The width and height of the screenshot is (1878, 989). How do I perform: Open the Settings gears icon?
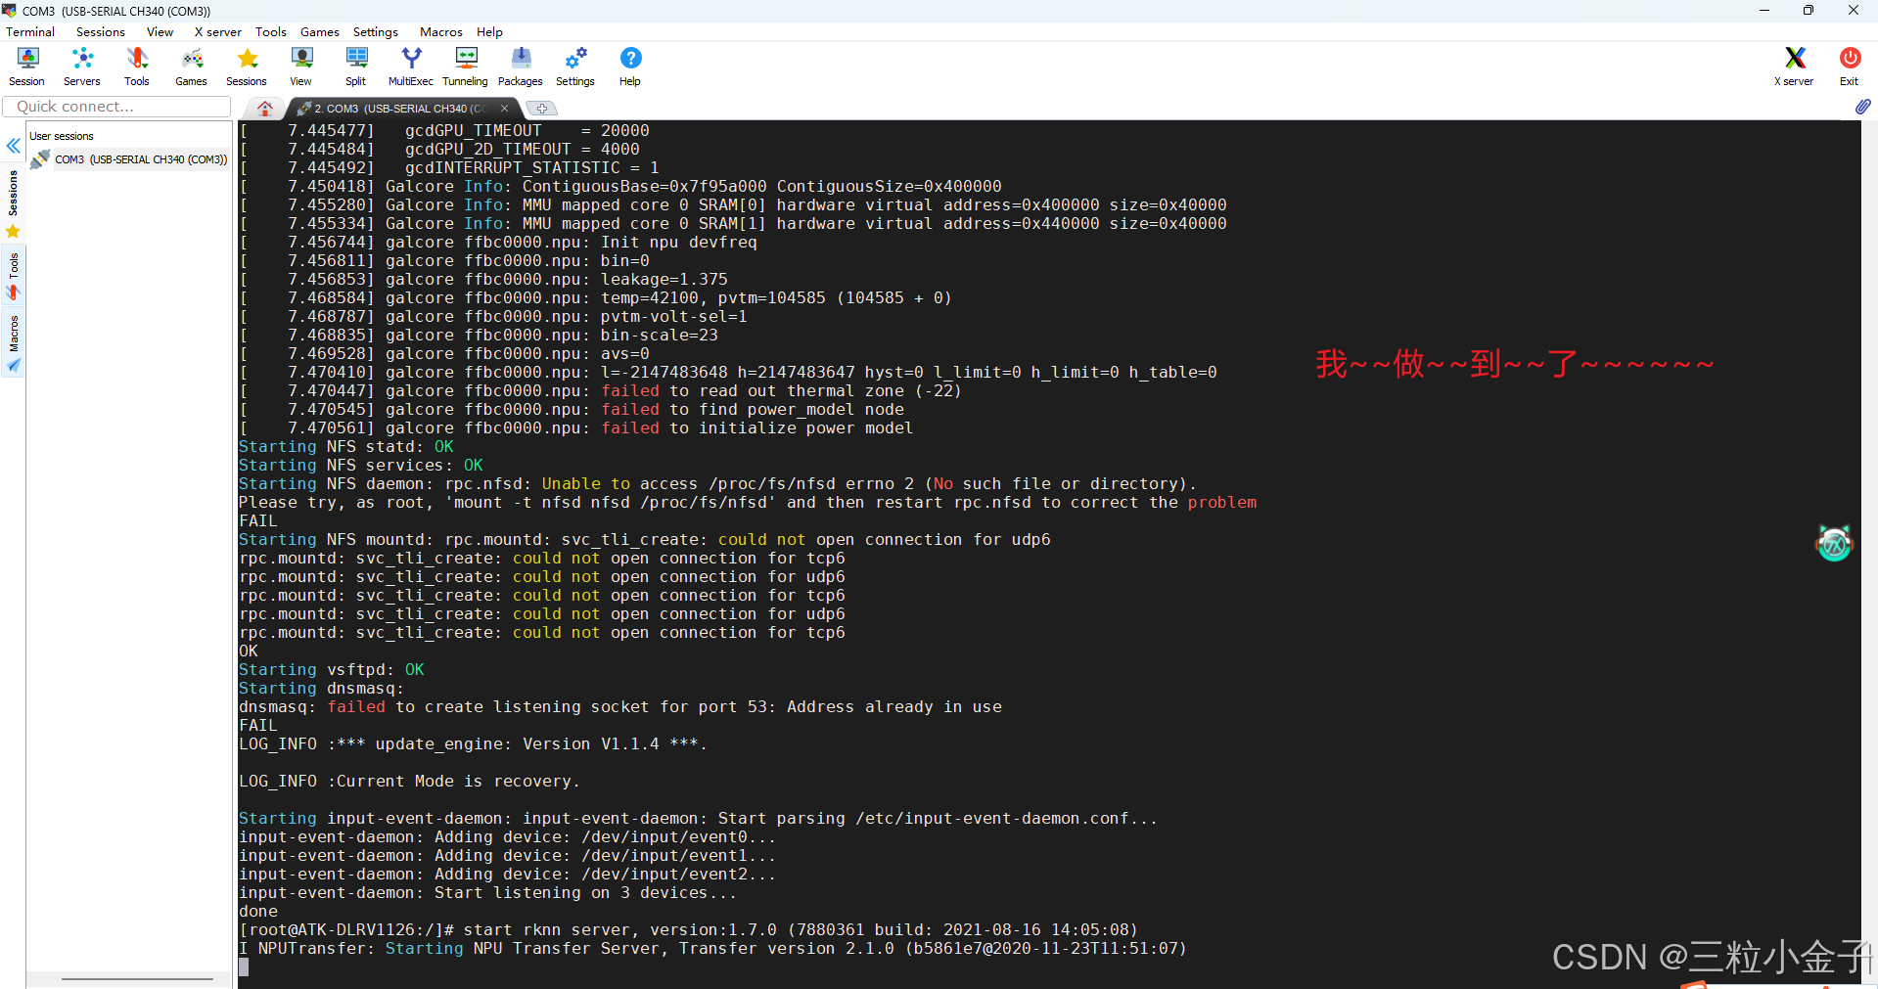575,67
